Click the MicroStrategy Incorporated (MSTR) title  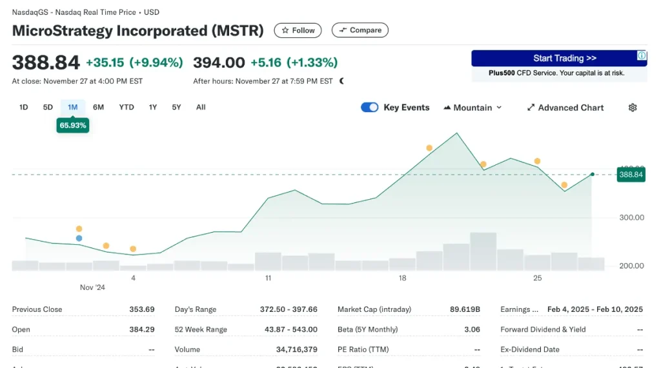click(138, 31)
